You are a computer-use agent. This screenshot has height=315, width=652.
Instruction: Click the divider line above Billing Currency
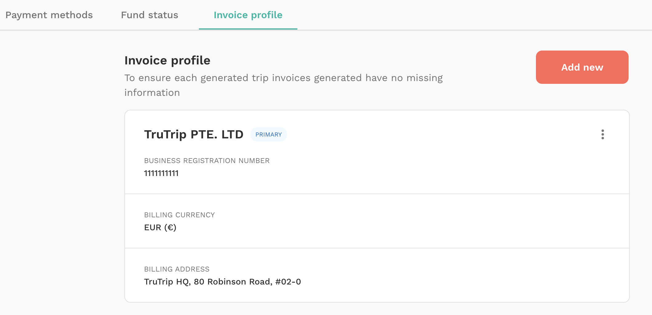pos(377,194)
